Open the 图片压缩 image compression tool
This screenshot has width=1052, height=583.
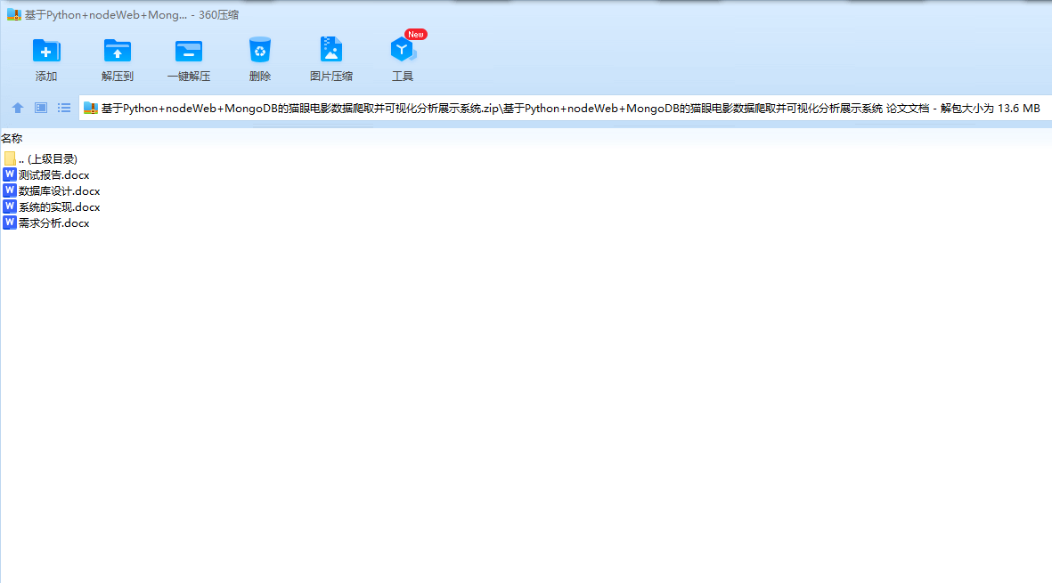[x=330, y=59]
